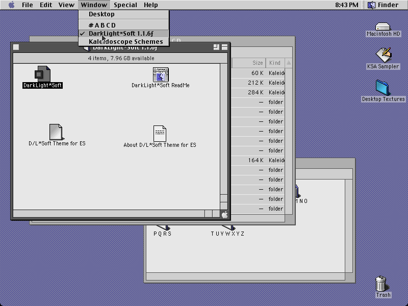Toggle sort order button in list window
Image resolution: width=408 pixels, height=306 pixels.
click(x=289, y=63)
